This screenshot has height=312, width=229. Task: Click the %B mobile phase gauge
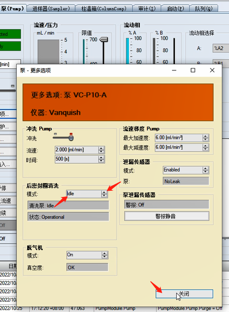(x=154, y=51)
